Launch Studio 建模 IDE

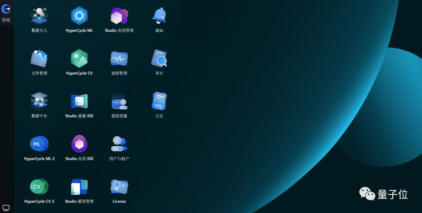click(79, 101)
